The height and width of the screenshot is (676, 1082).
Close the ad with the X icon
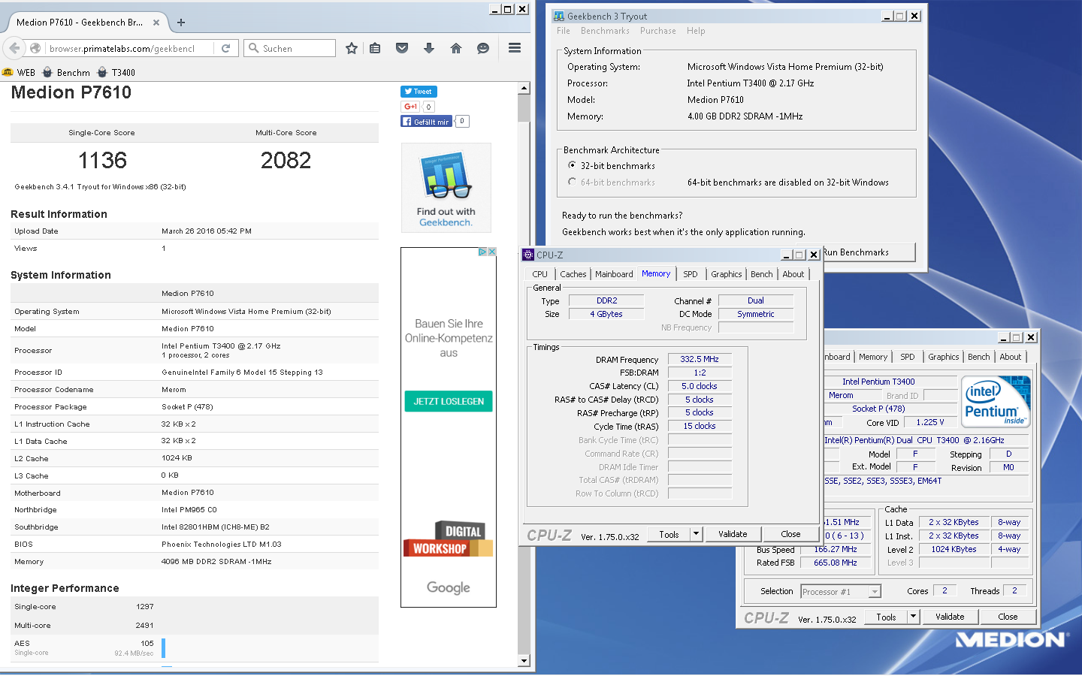click(x=492, y=252)
